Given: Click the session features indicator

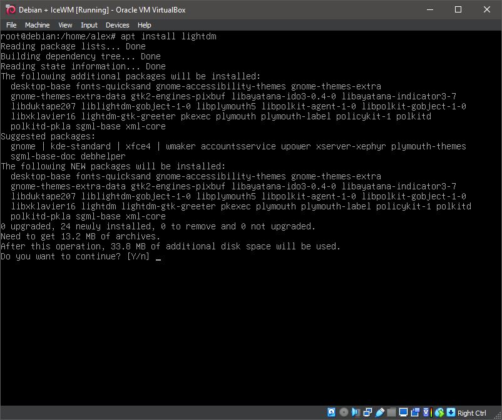Looking at the screenshot, I should [x=426, y=412].
